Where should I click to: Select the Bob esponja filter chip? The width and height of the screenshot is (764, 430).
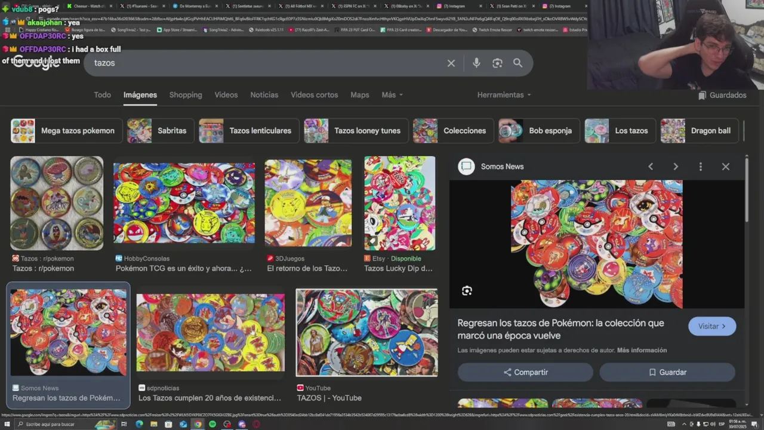539,131
